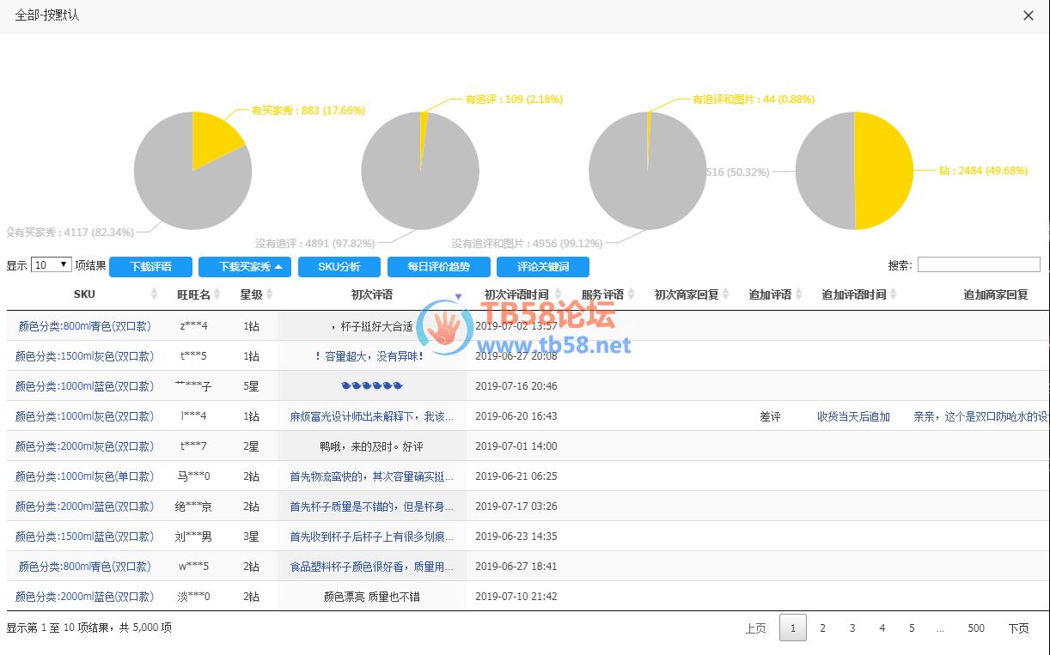Click the 下载评语 button
This screenshot has height=655, width=1050.
click(x=150, y=267)
